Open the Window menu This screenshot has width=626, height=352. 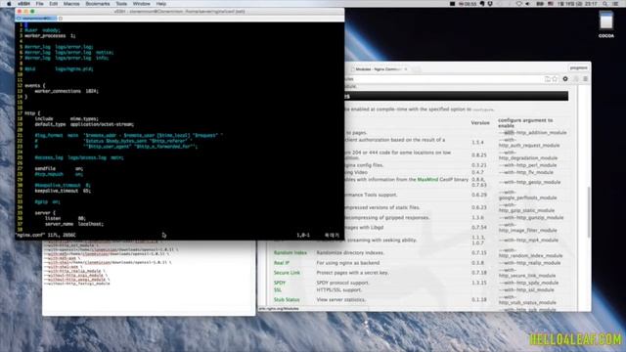point(141,4)
